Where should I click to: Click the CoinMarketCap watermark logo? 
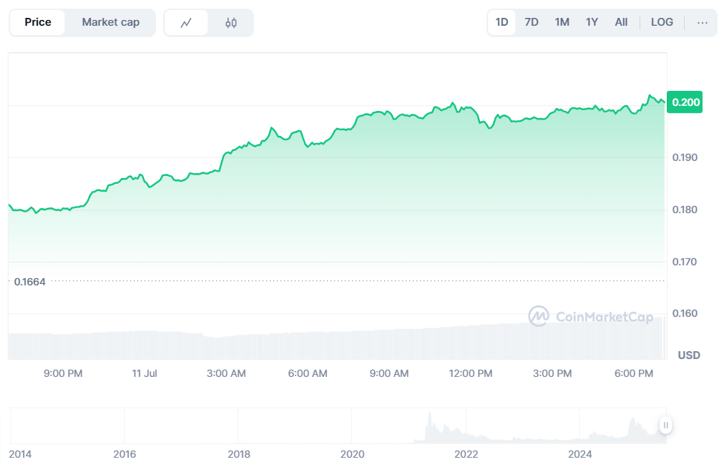pyautogui.click(x=591, y=317)
